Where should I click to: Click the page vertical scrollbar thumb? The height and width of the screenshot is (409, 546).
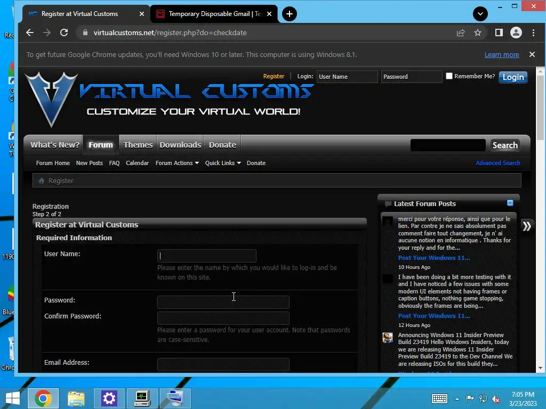point(540,108)
